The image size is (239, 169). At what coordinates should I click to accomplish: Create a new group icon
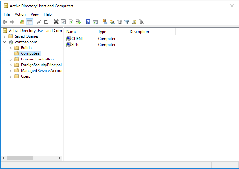tap(112, 22)
